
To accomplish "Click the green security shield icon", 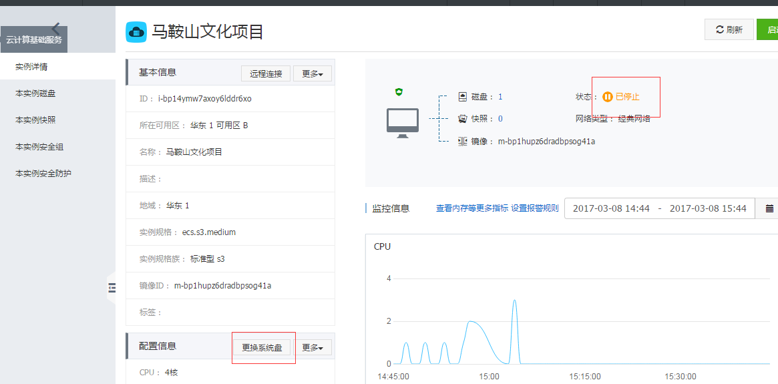I will coord(399,91).
